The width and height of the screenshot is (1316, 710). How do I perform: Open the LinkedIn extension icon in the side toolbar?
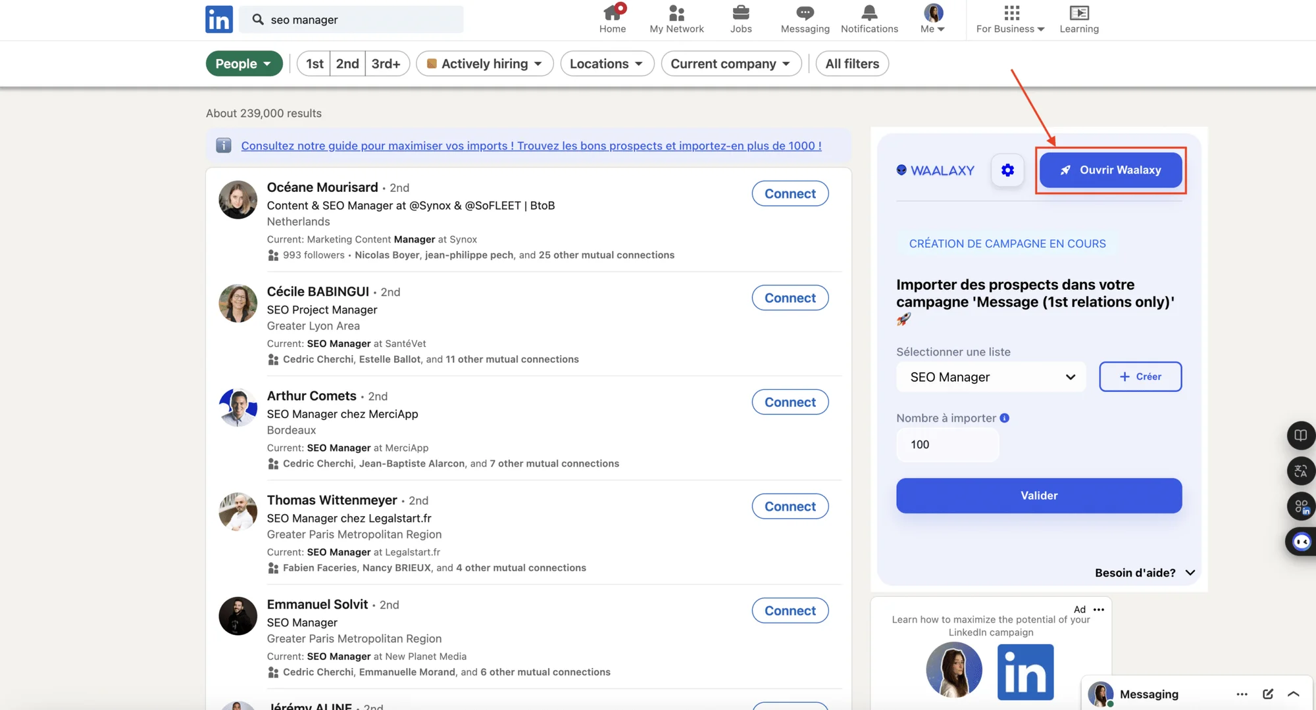pos(1301,506)
